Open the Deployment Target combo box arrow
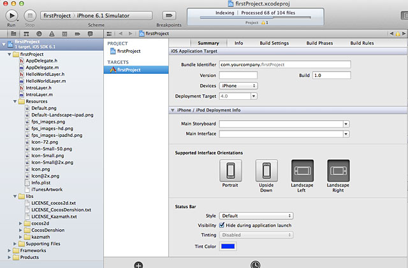This screenshot has width=408, height=268. coord(254,96)
